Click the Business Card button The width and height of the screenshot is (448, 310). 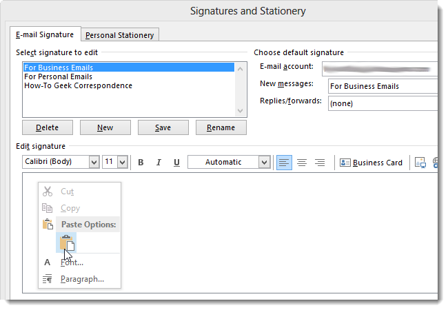[371, 163]
